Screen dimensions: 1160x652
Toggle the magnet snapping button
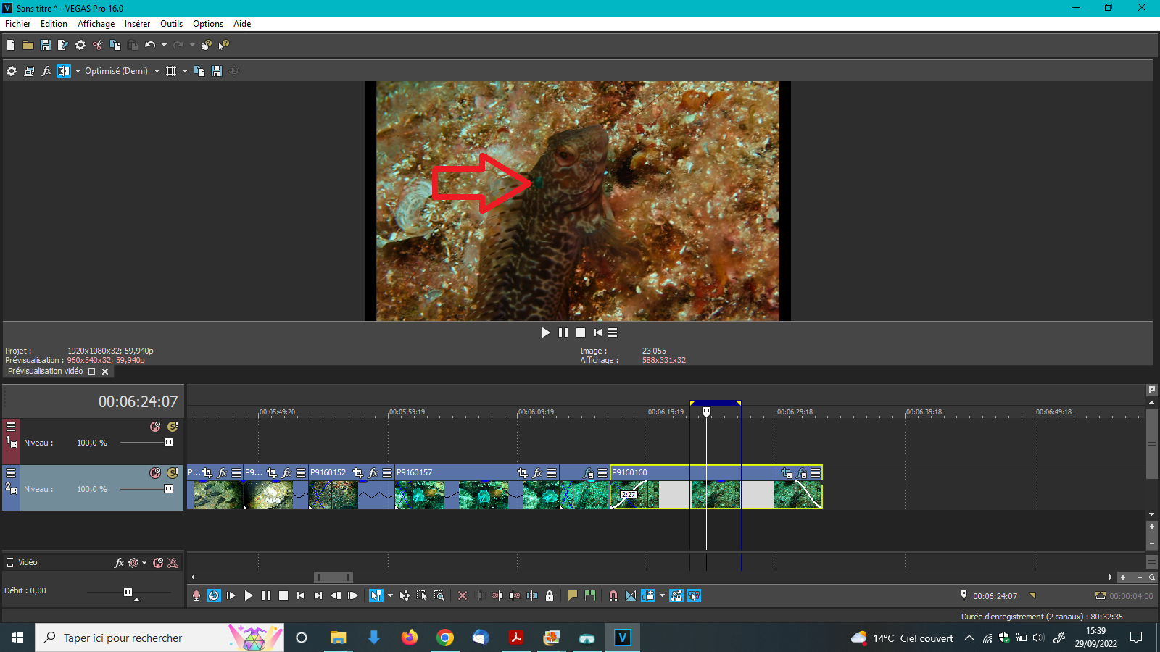[613, 595]
